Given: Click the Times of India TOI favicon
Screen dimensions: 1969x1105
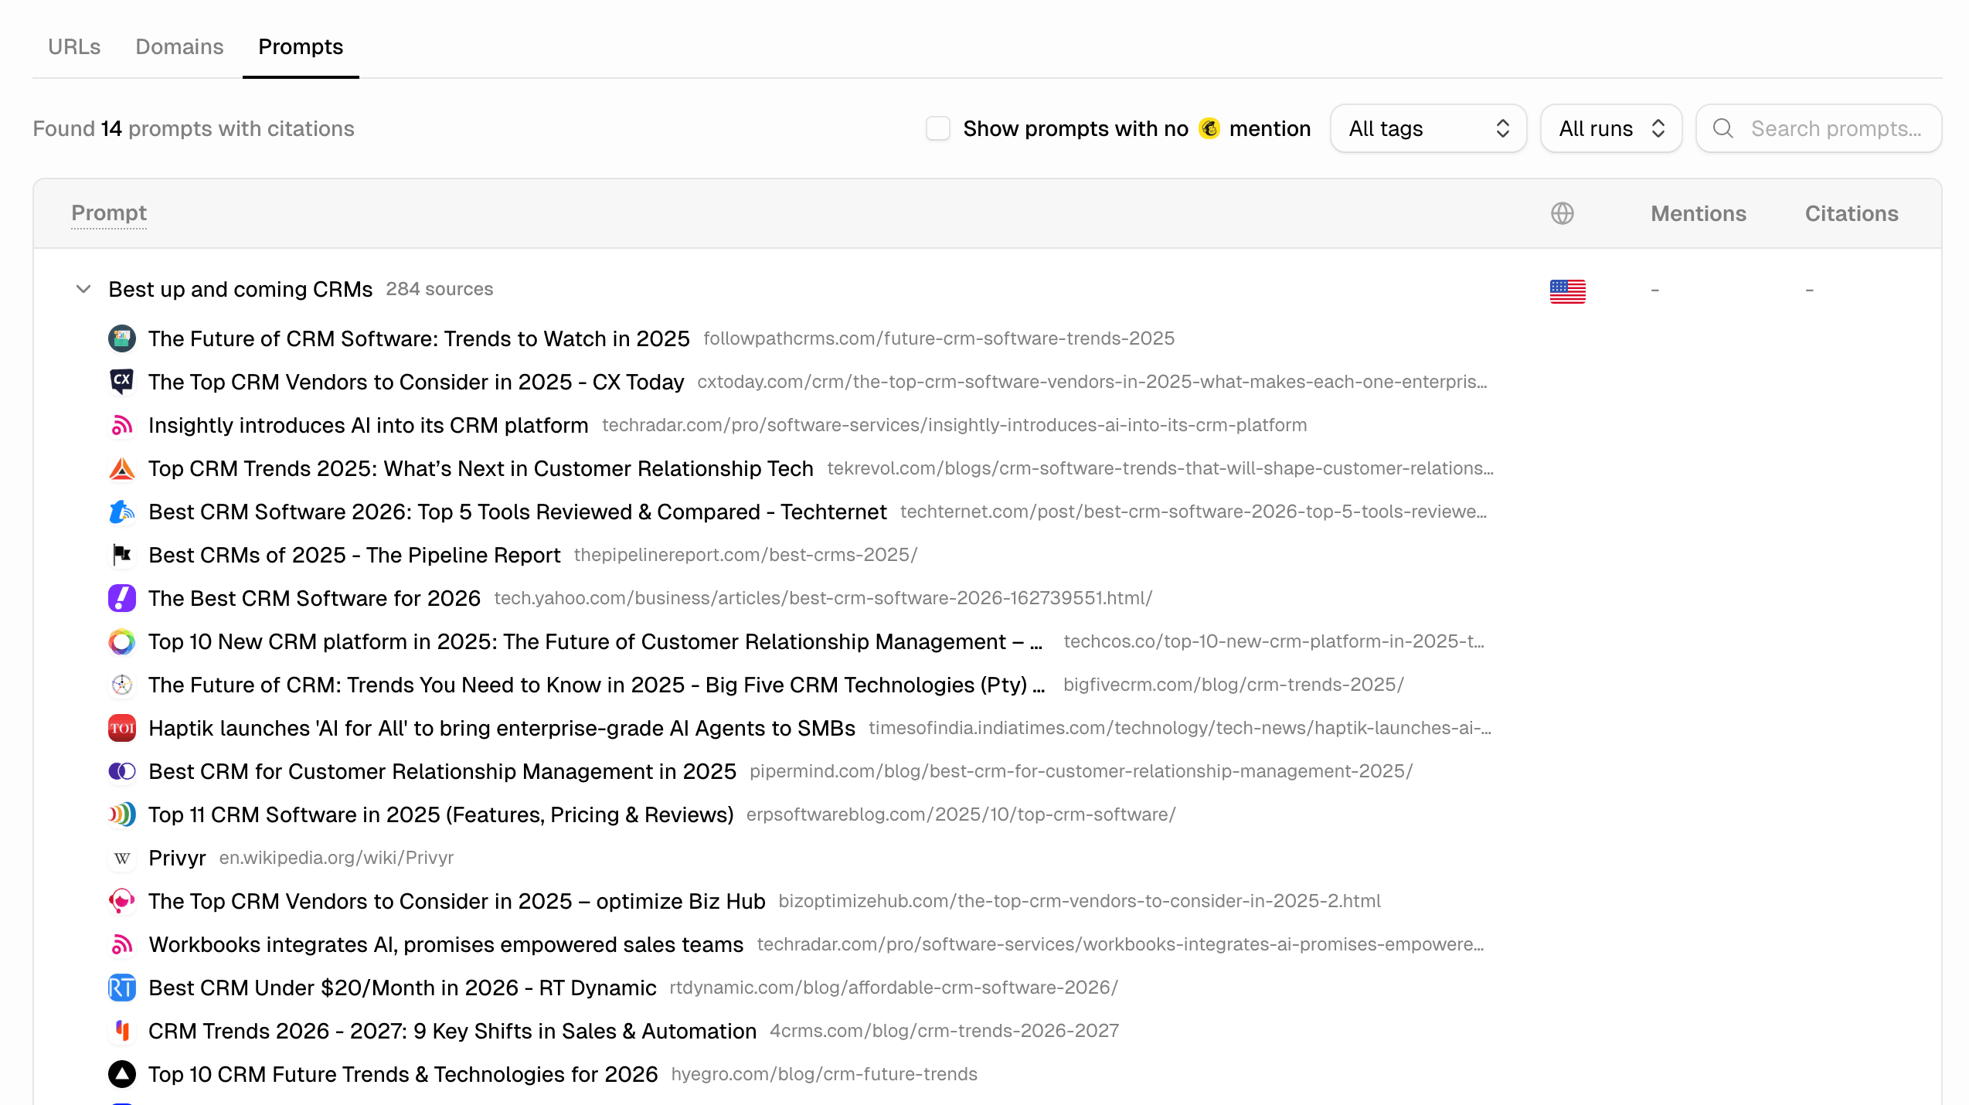Looking at the screenshot, I should coord(122,728).
